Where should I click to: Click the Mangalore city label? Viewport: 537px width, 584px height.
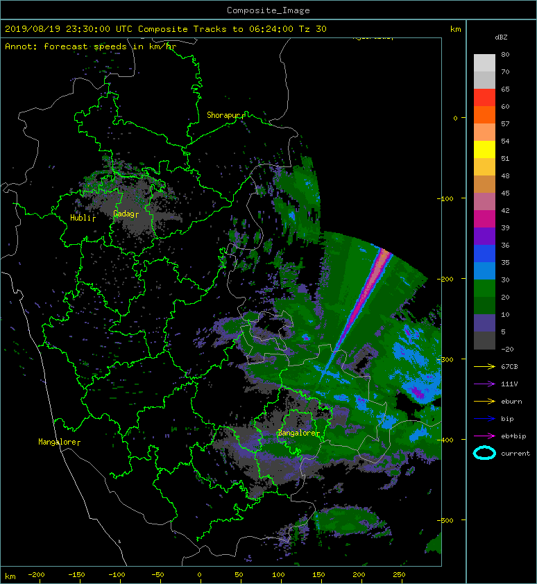click(x=58, y=442)
